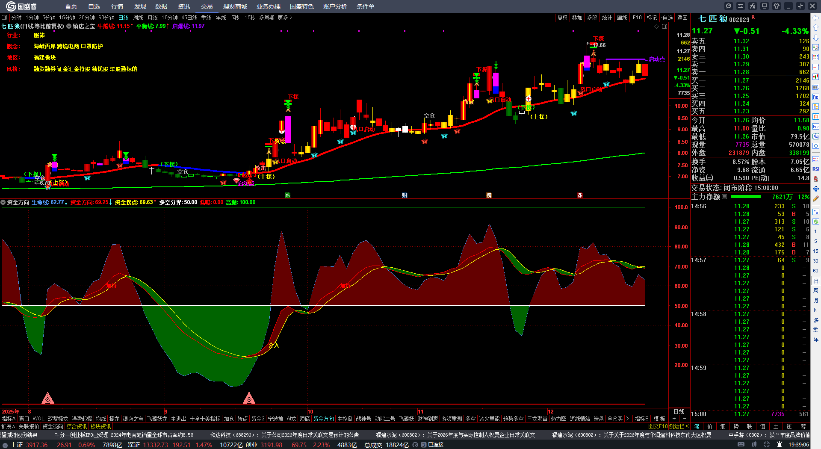Toggle the round icon beside 镇店之宝
This screenshot has width=821, height=449.
(x=69, y=26)
